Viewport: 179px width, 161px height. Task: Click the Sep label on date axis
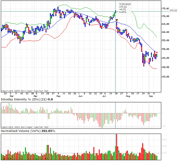(151, 96)
